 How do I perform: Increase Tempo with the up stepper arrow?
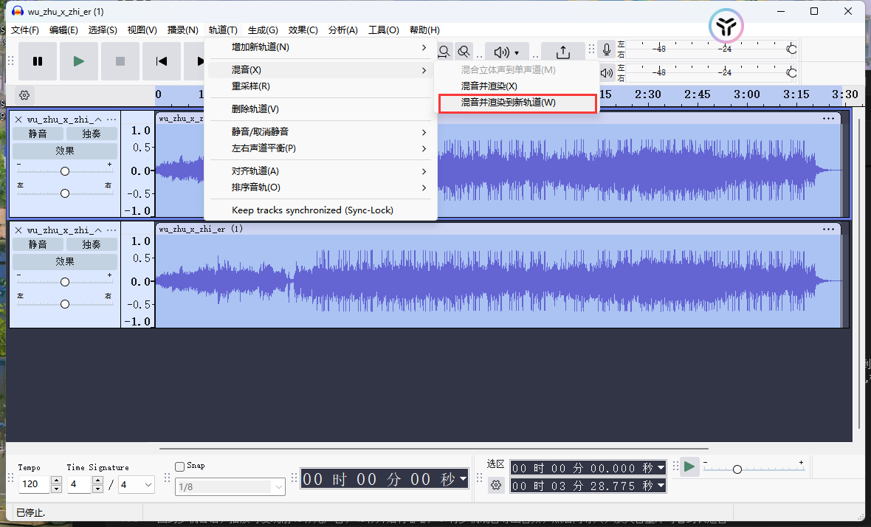57,481
